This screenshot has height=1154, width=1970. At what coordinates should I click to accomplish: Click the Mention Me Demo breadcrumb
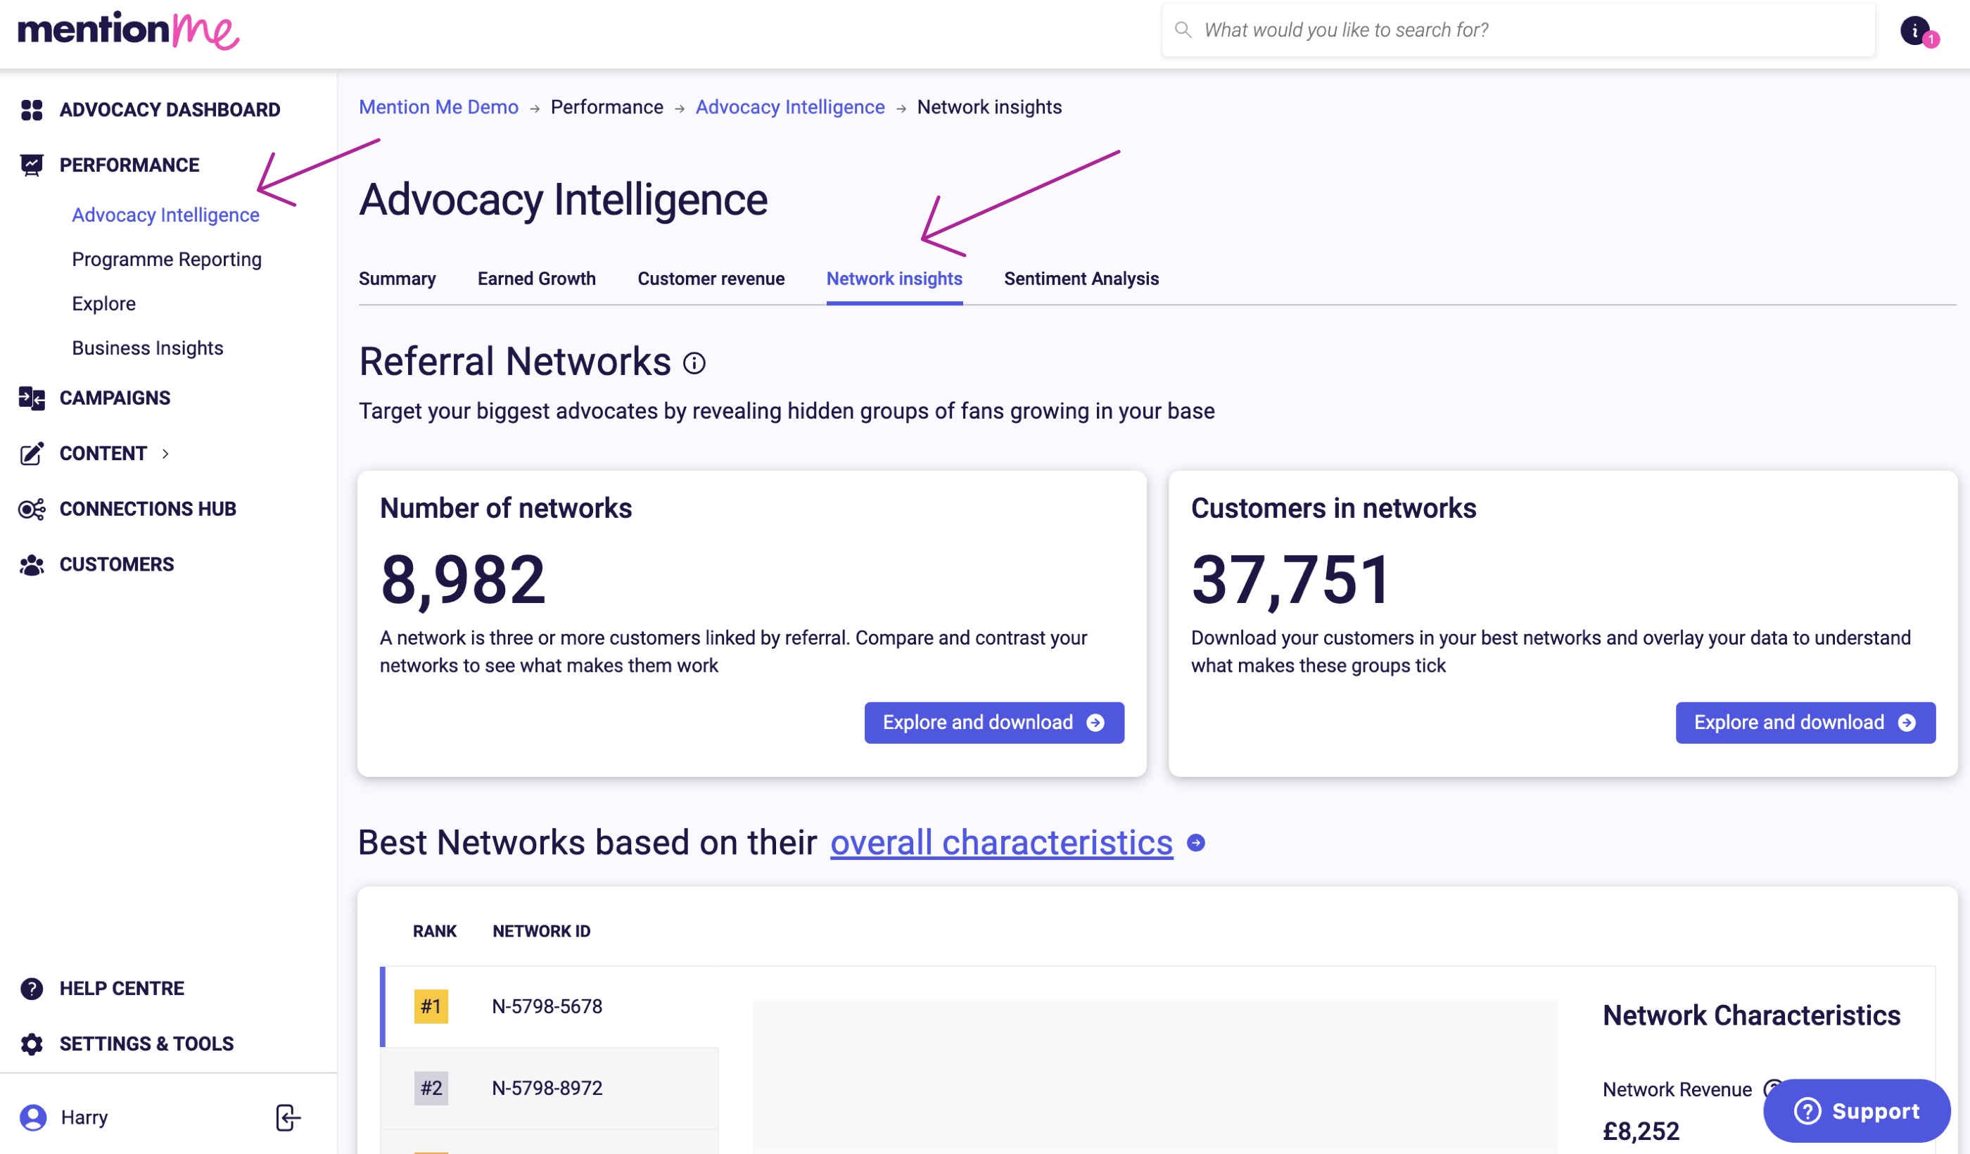(x=438, y=107)
